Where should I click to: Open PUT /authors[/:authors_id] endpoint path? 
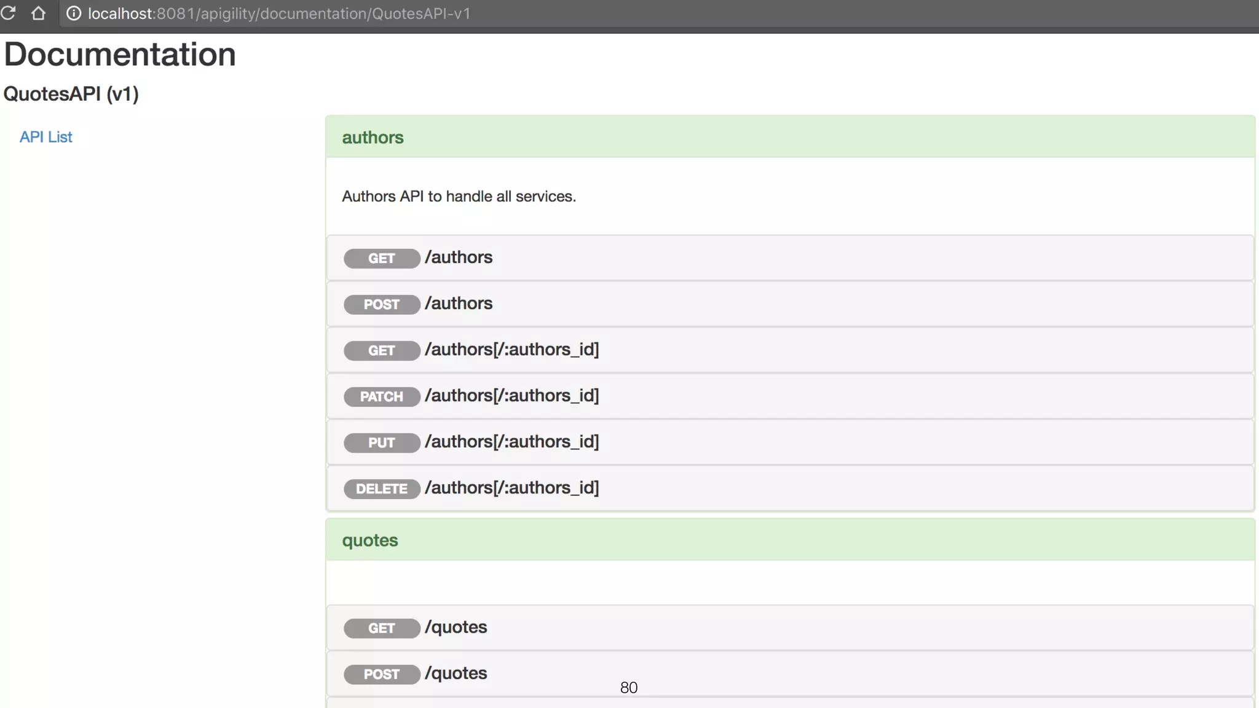[511, 442]
